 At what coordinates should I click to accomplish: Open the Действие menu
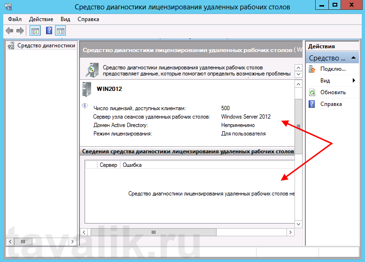click(x=41, y=19)
